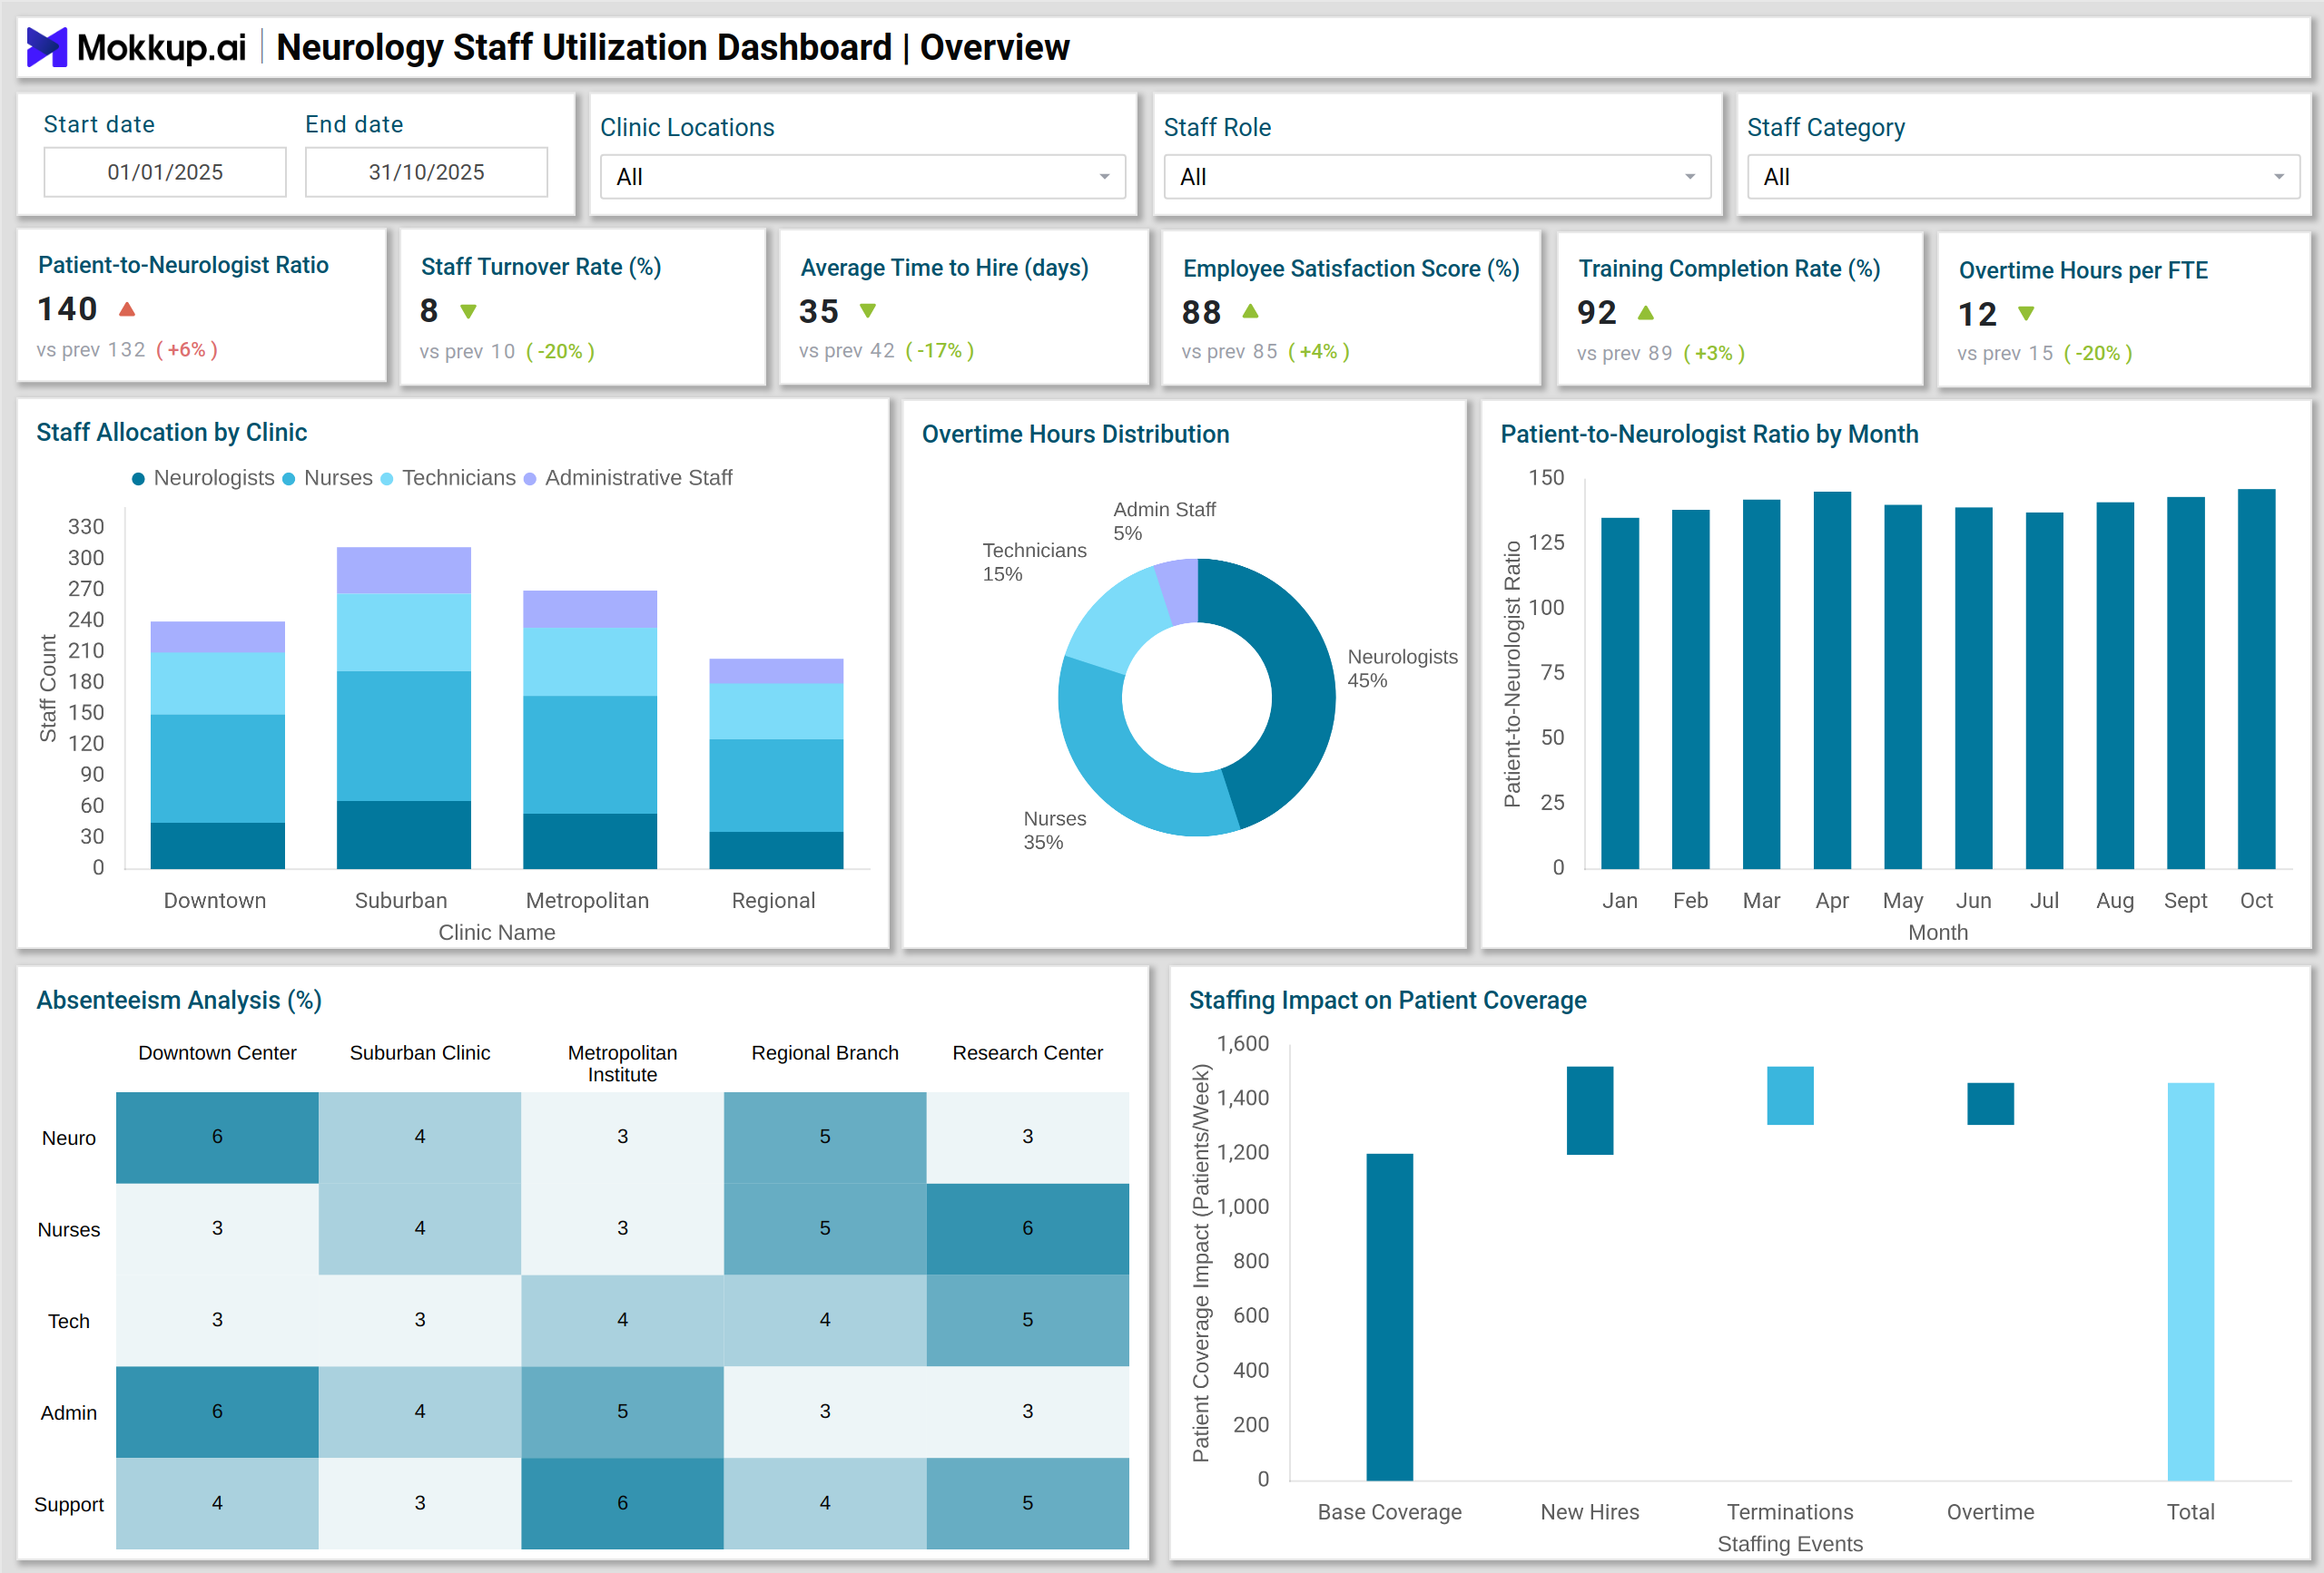Select the Jan bar in ratio chart
Image resolution: width=2324 pixels, height=1573 pixels.
pyautogui.click(x=1620, y=692)
